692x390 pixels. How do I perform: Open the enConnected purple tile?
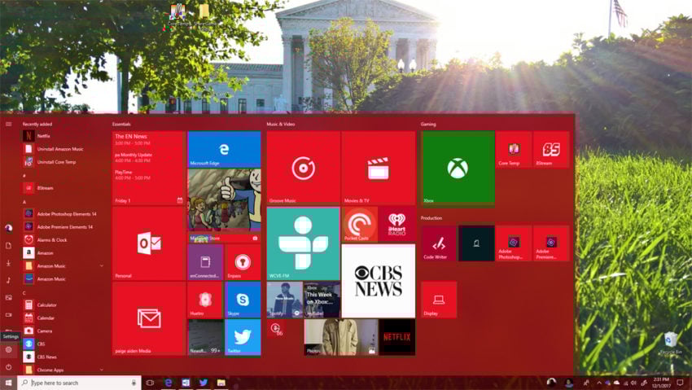[x=205, y=262]
